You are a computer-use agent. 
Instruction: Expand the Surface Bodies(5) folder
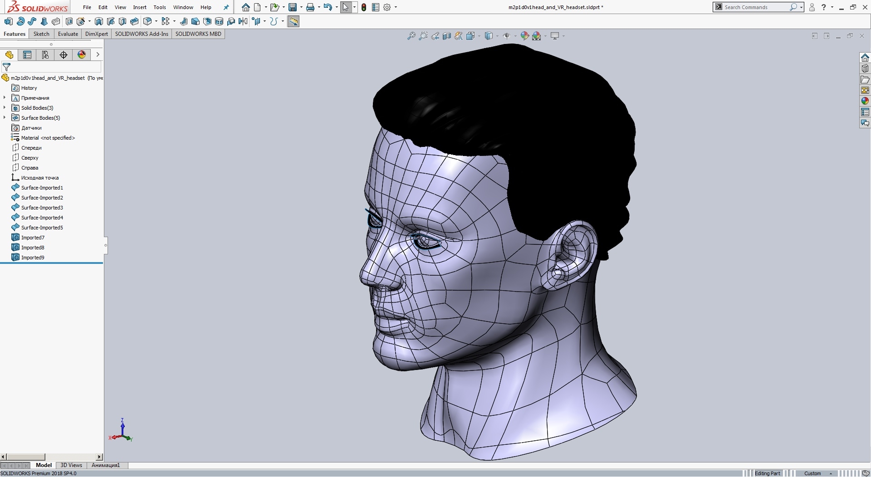(5, 117)
